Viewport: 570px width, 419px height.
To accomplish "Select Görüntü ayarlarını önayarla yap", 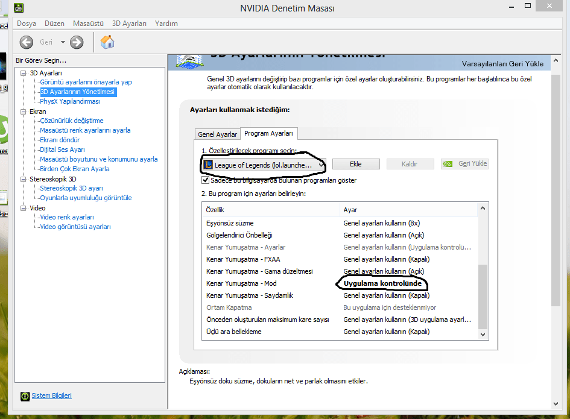I will click(x=86, y=82).
